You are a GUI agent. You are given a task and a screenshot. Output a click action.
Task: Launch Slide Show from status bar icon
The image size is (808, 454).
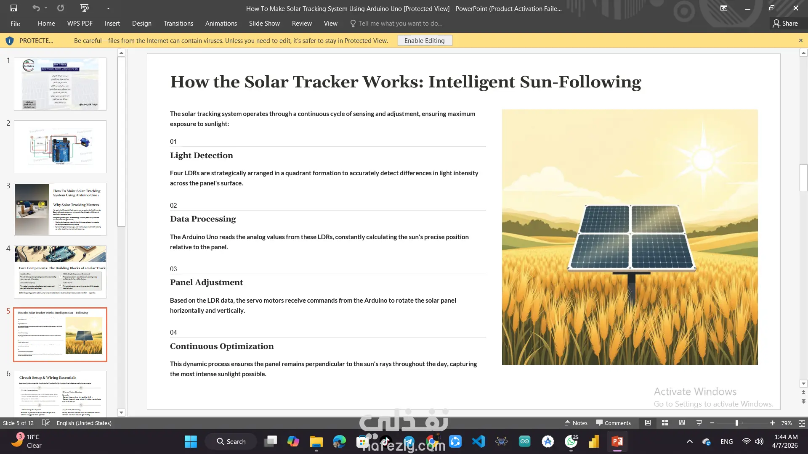(699, 423)
